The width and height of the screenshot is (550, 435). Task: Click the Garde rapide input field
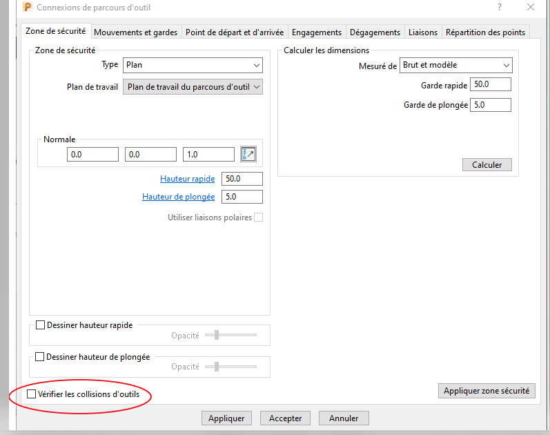point(491,84)
